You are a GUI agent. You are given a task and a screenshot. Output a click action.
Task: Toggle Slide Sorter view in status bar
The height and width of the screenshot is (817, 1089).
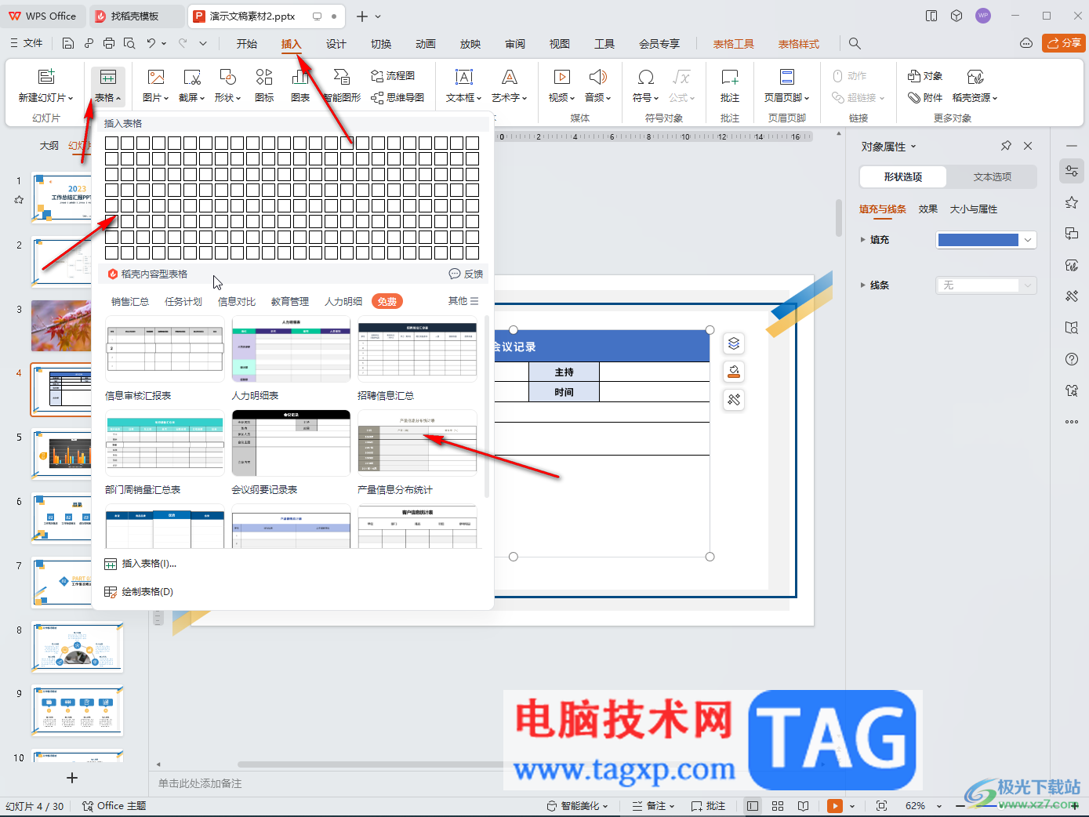pos(778,806)
